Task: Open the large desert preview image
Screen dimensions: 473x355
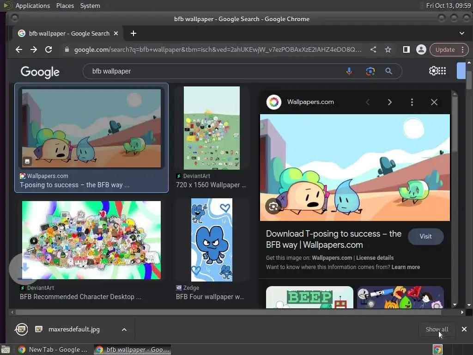Action: pos(355,167)
